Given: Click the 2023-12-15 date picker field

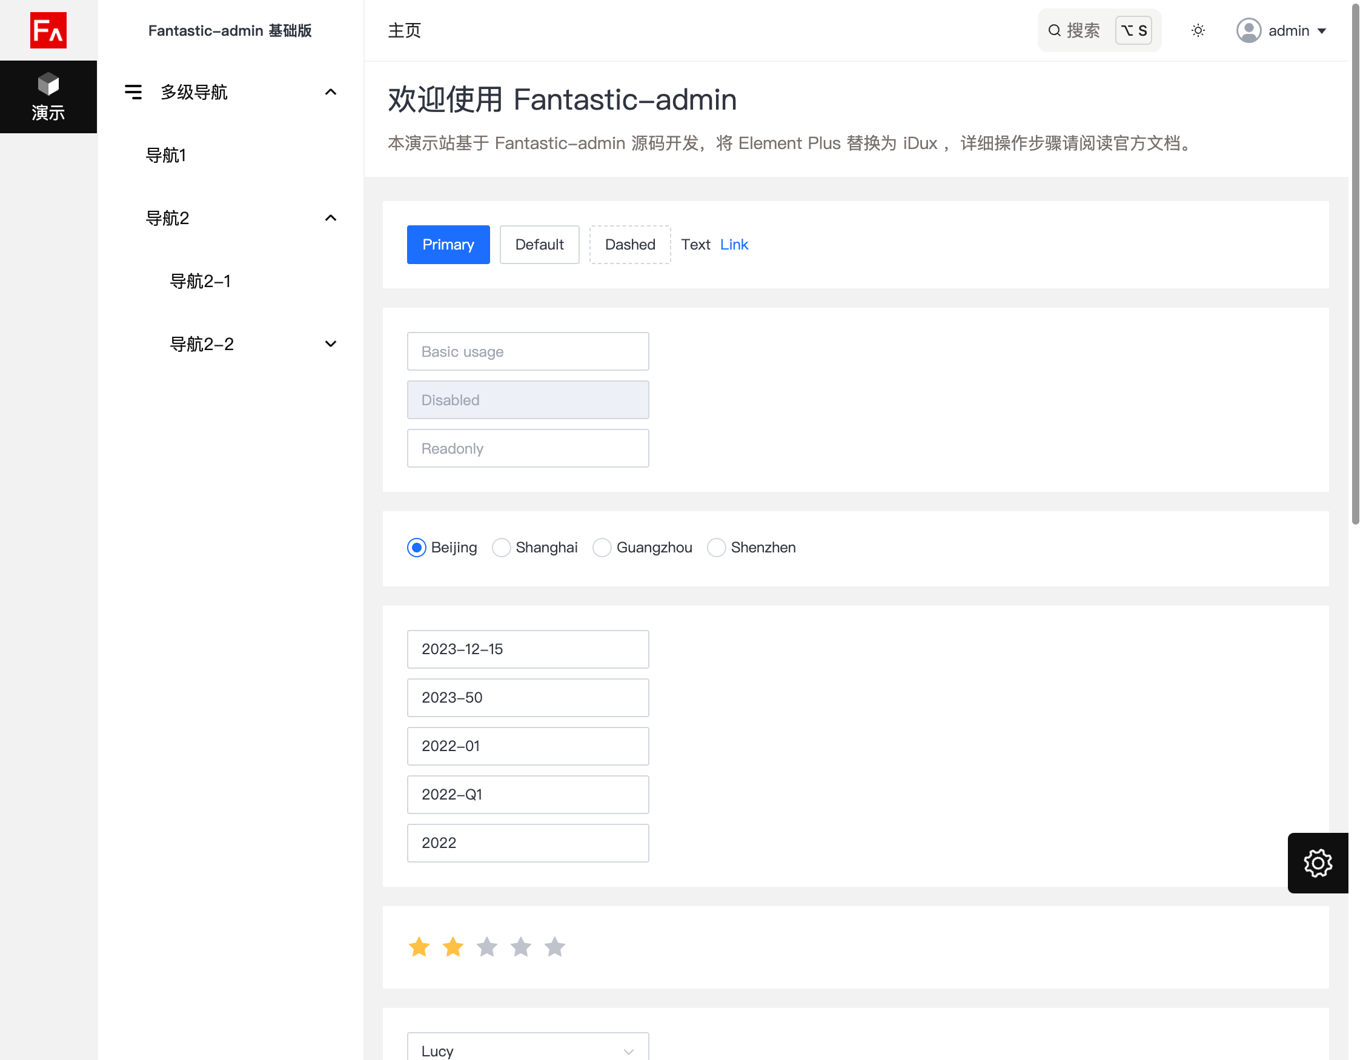Looking at the screenshot, I should pos(528,649).
